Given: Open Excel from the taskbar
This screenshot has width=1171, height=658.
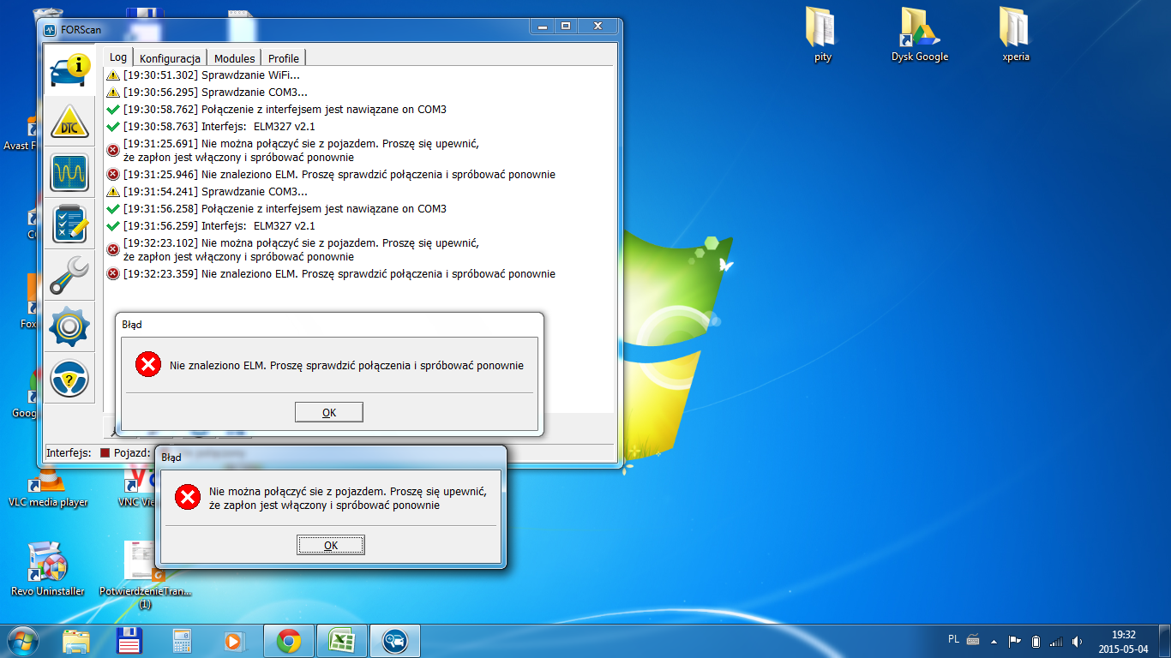Looking at the screenshot, I should [342, 641].
